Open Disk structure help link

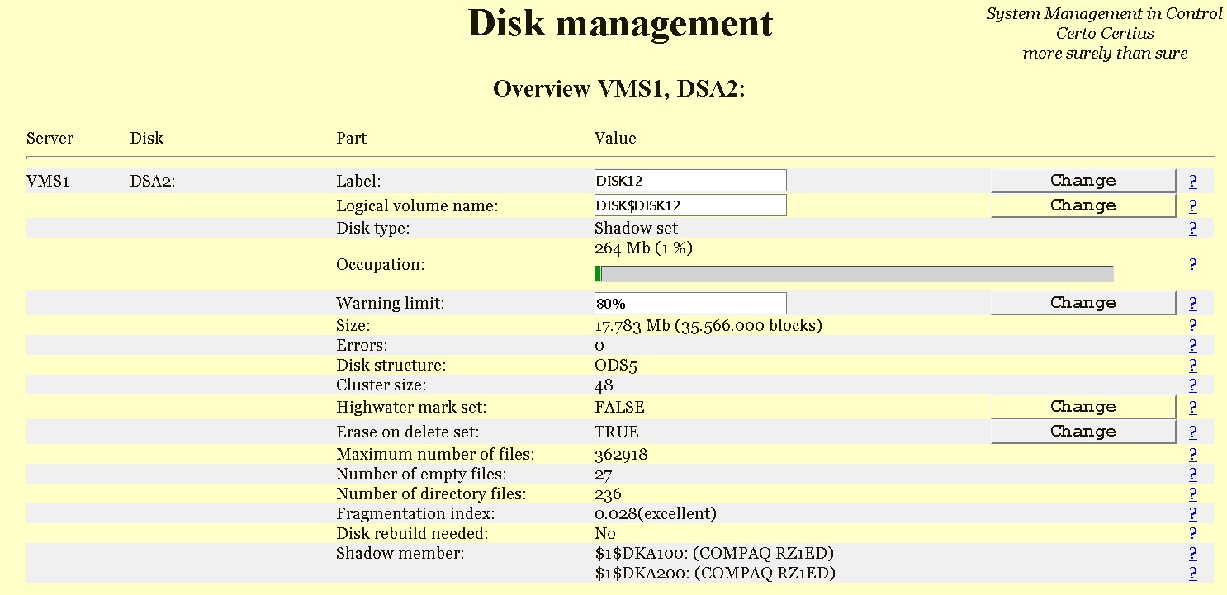(1192, 366)
